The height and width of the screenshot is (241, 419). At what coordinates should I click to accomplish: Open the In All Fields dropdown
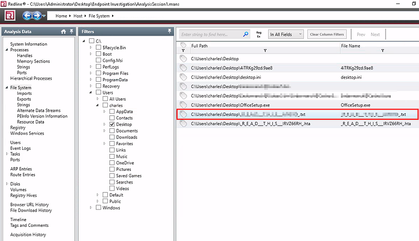coord(285,34)
